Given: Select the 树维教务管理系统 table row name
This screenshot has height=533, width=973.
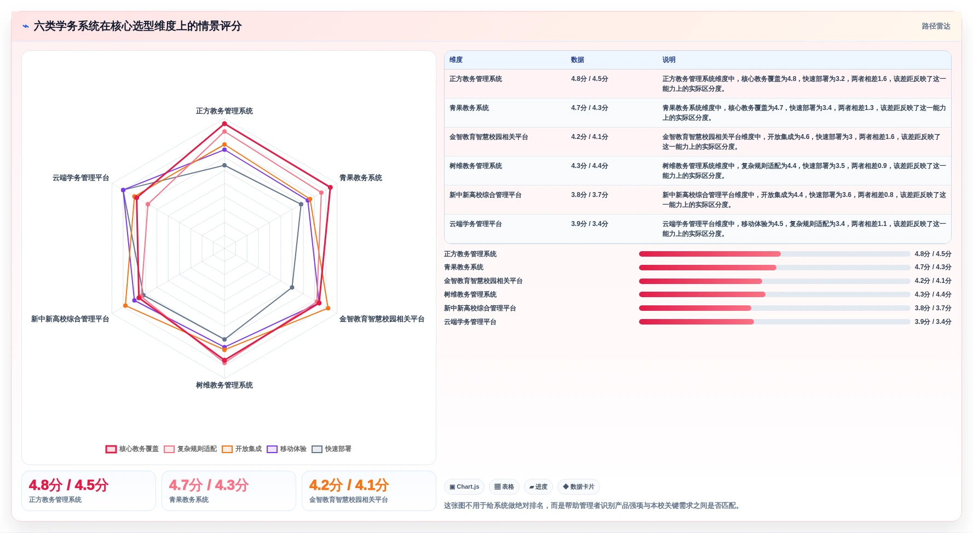Looking at the screenshot, I should tap(476, 166).
